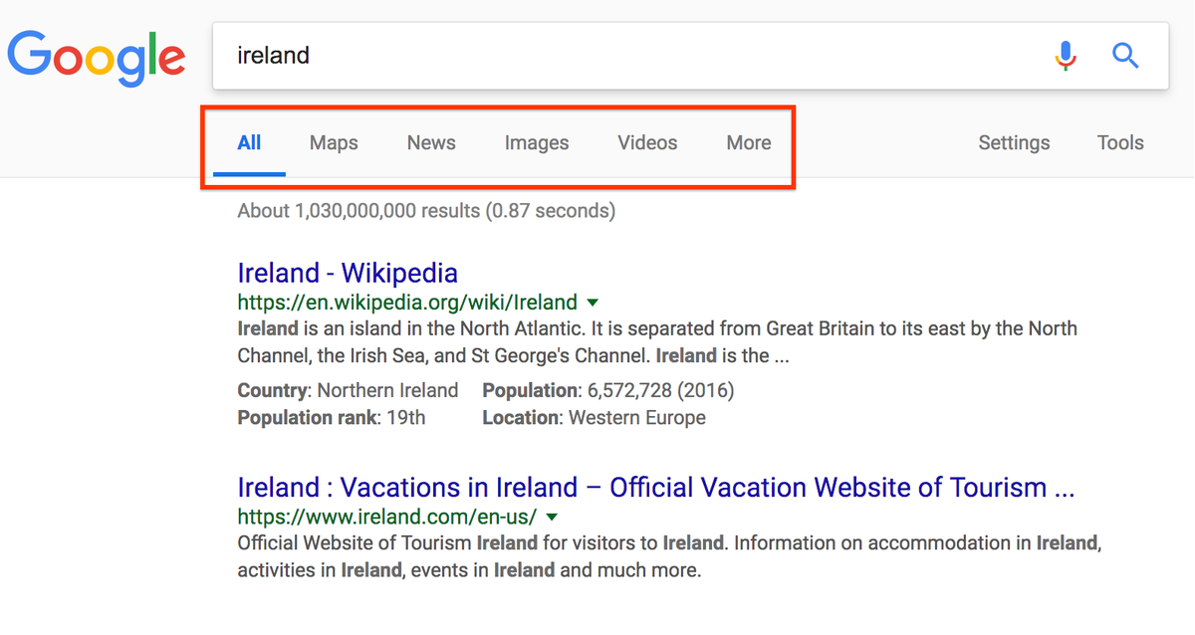Start voice search with microphone icon
This screenshot has width=1195, height=635.
point(1066,56)
